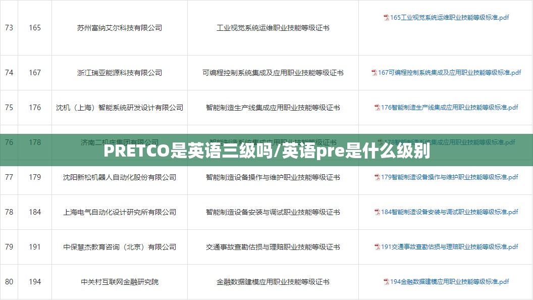The height and width of the screenshot is (300, 533).
Task: Click the PDF icon before 167可编程控制系统 file
Action: (374, 72)
